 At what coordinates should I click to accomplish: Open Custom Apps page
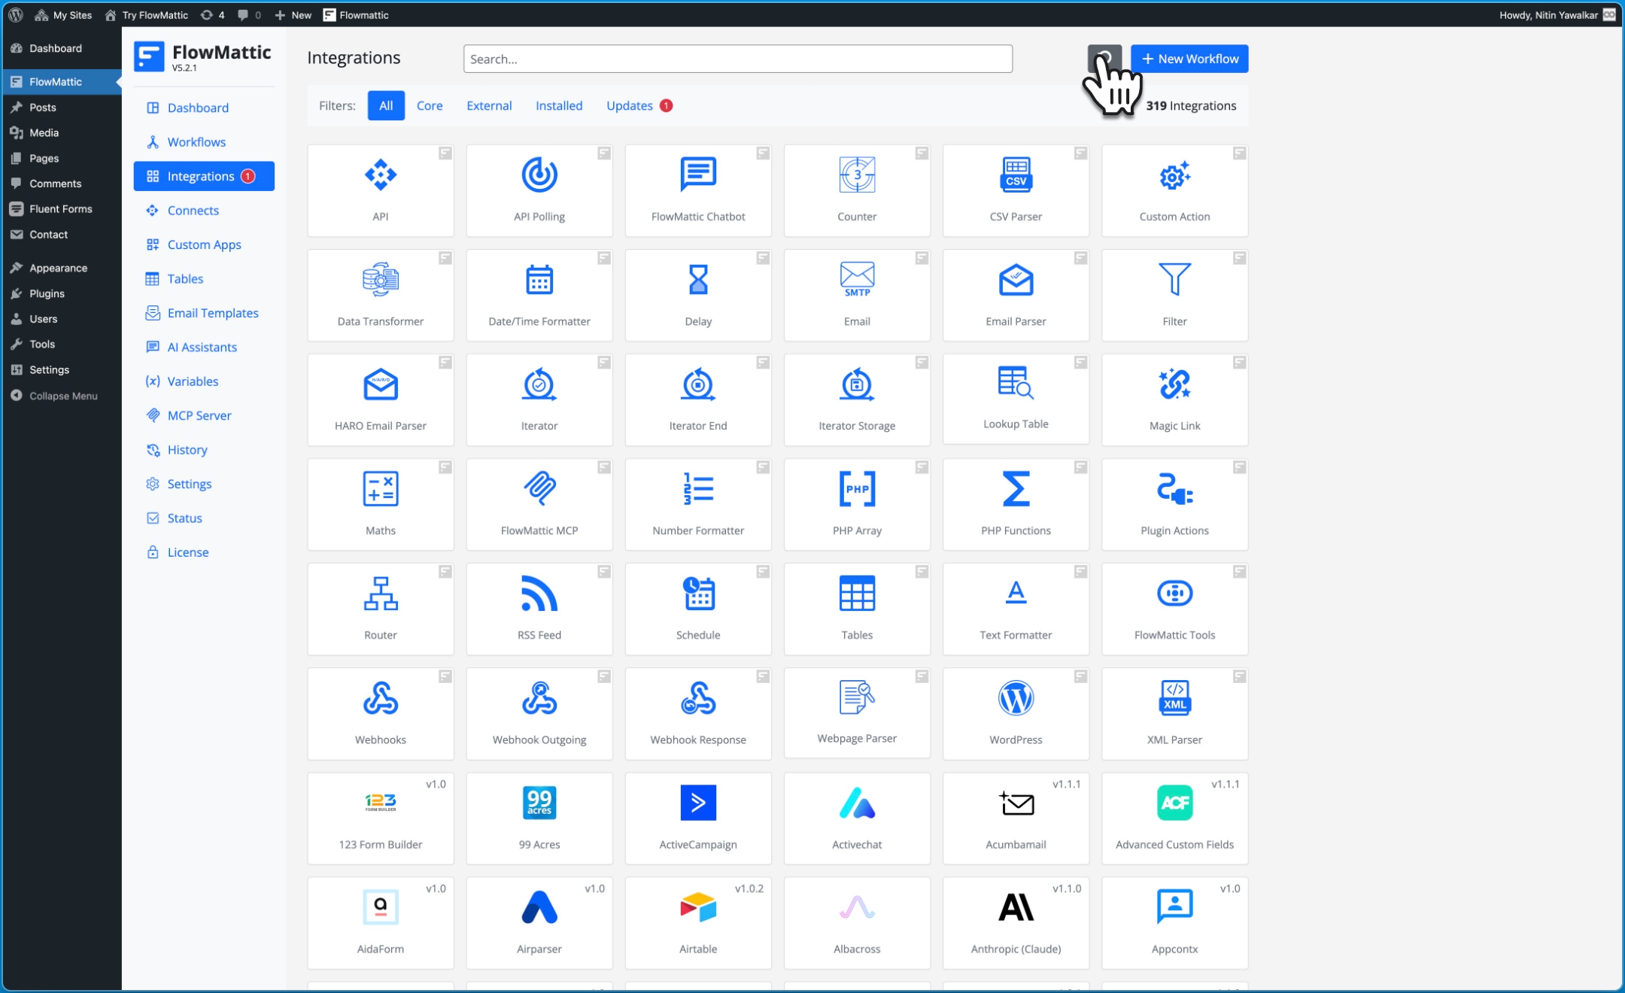click(204, 244)
